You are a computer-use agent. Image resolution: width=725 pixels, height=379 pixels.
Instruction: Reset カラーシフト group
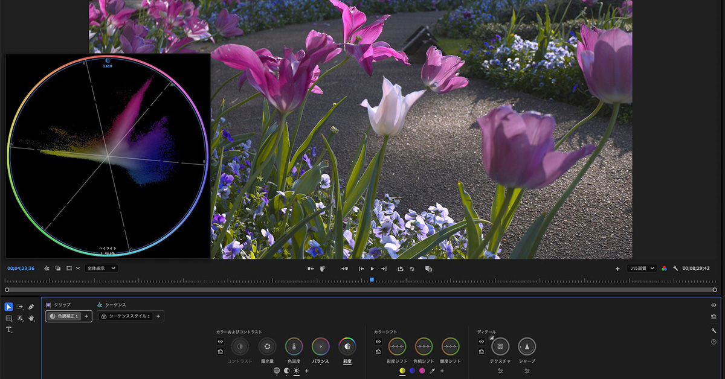pyautogui.click(x=378, y=351)
